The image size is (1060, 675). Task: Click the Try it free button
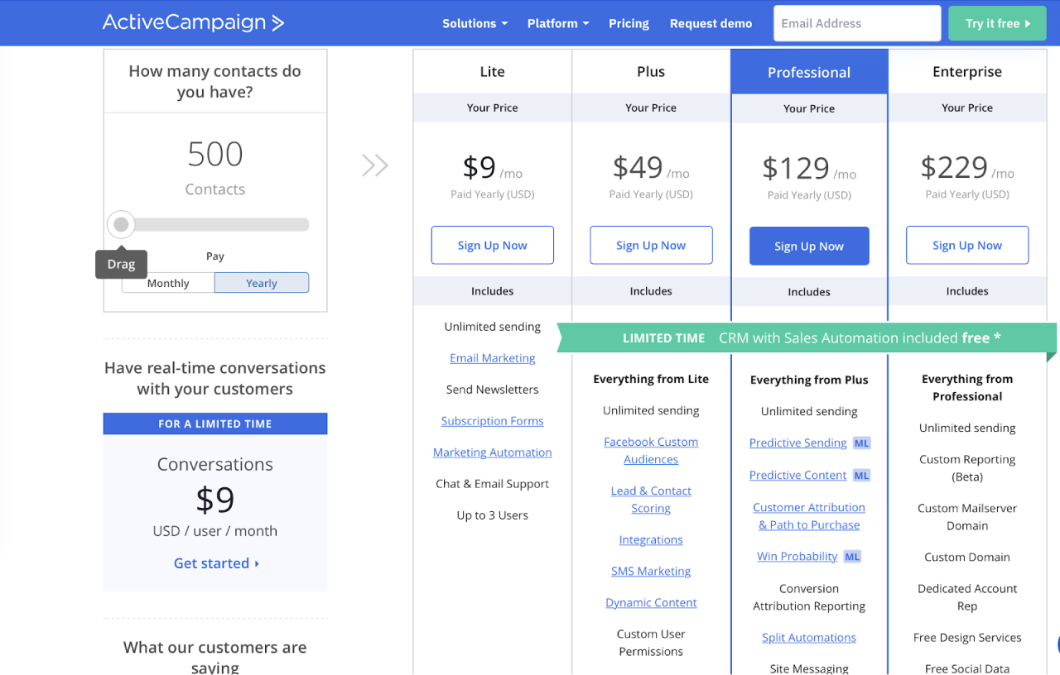point(996,23)
